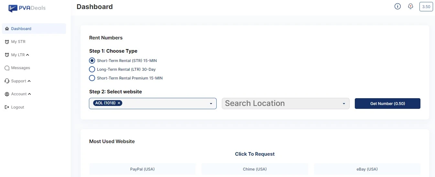Click the Step 2: Select website label
The width and height of the screenshot is (435, 177).
click(115, 92)
